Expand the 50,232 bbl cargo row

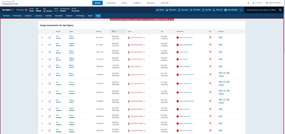click(x=42, y=38)
